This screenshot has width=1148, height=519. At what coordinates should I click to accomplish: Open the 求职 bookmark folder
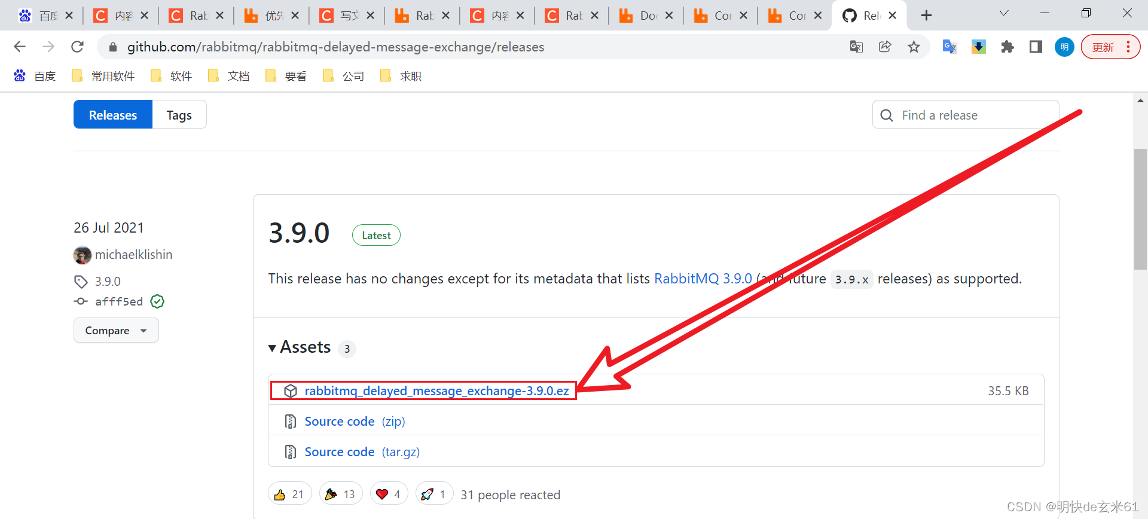click(x=401, y=76)
